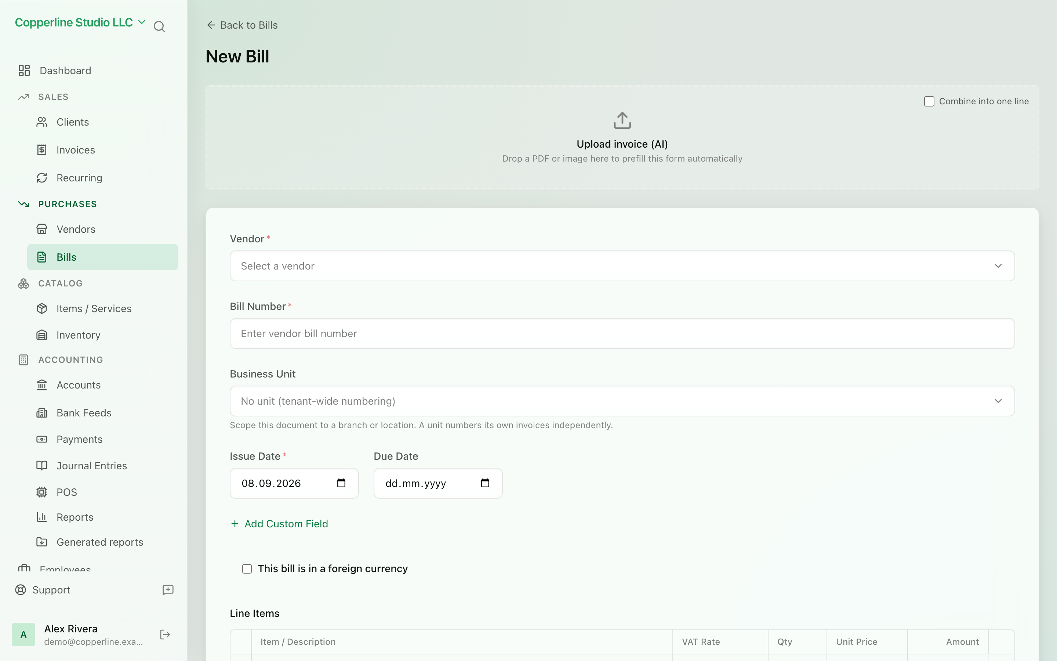Viewport: 1057px width, 661px height.
Task: Click the search magnifier icon in sidebar
Action: click(159, 27)
